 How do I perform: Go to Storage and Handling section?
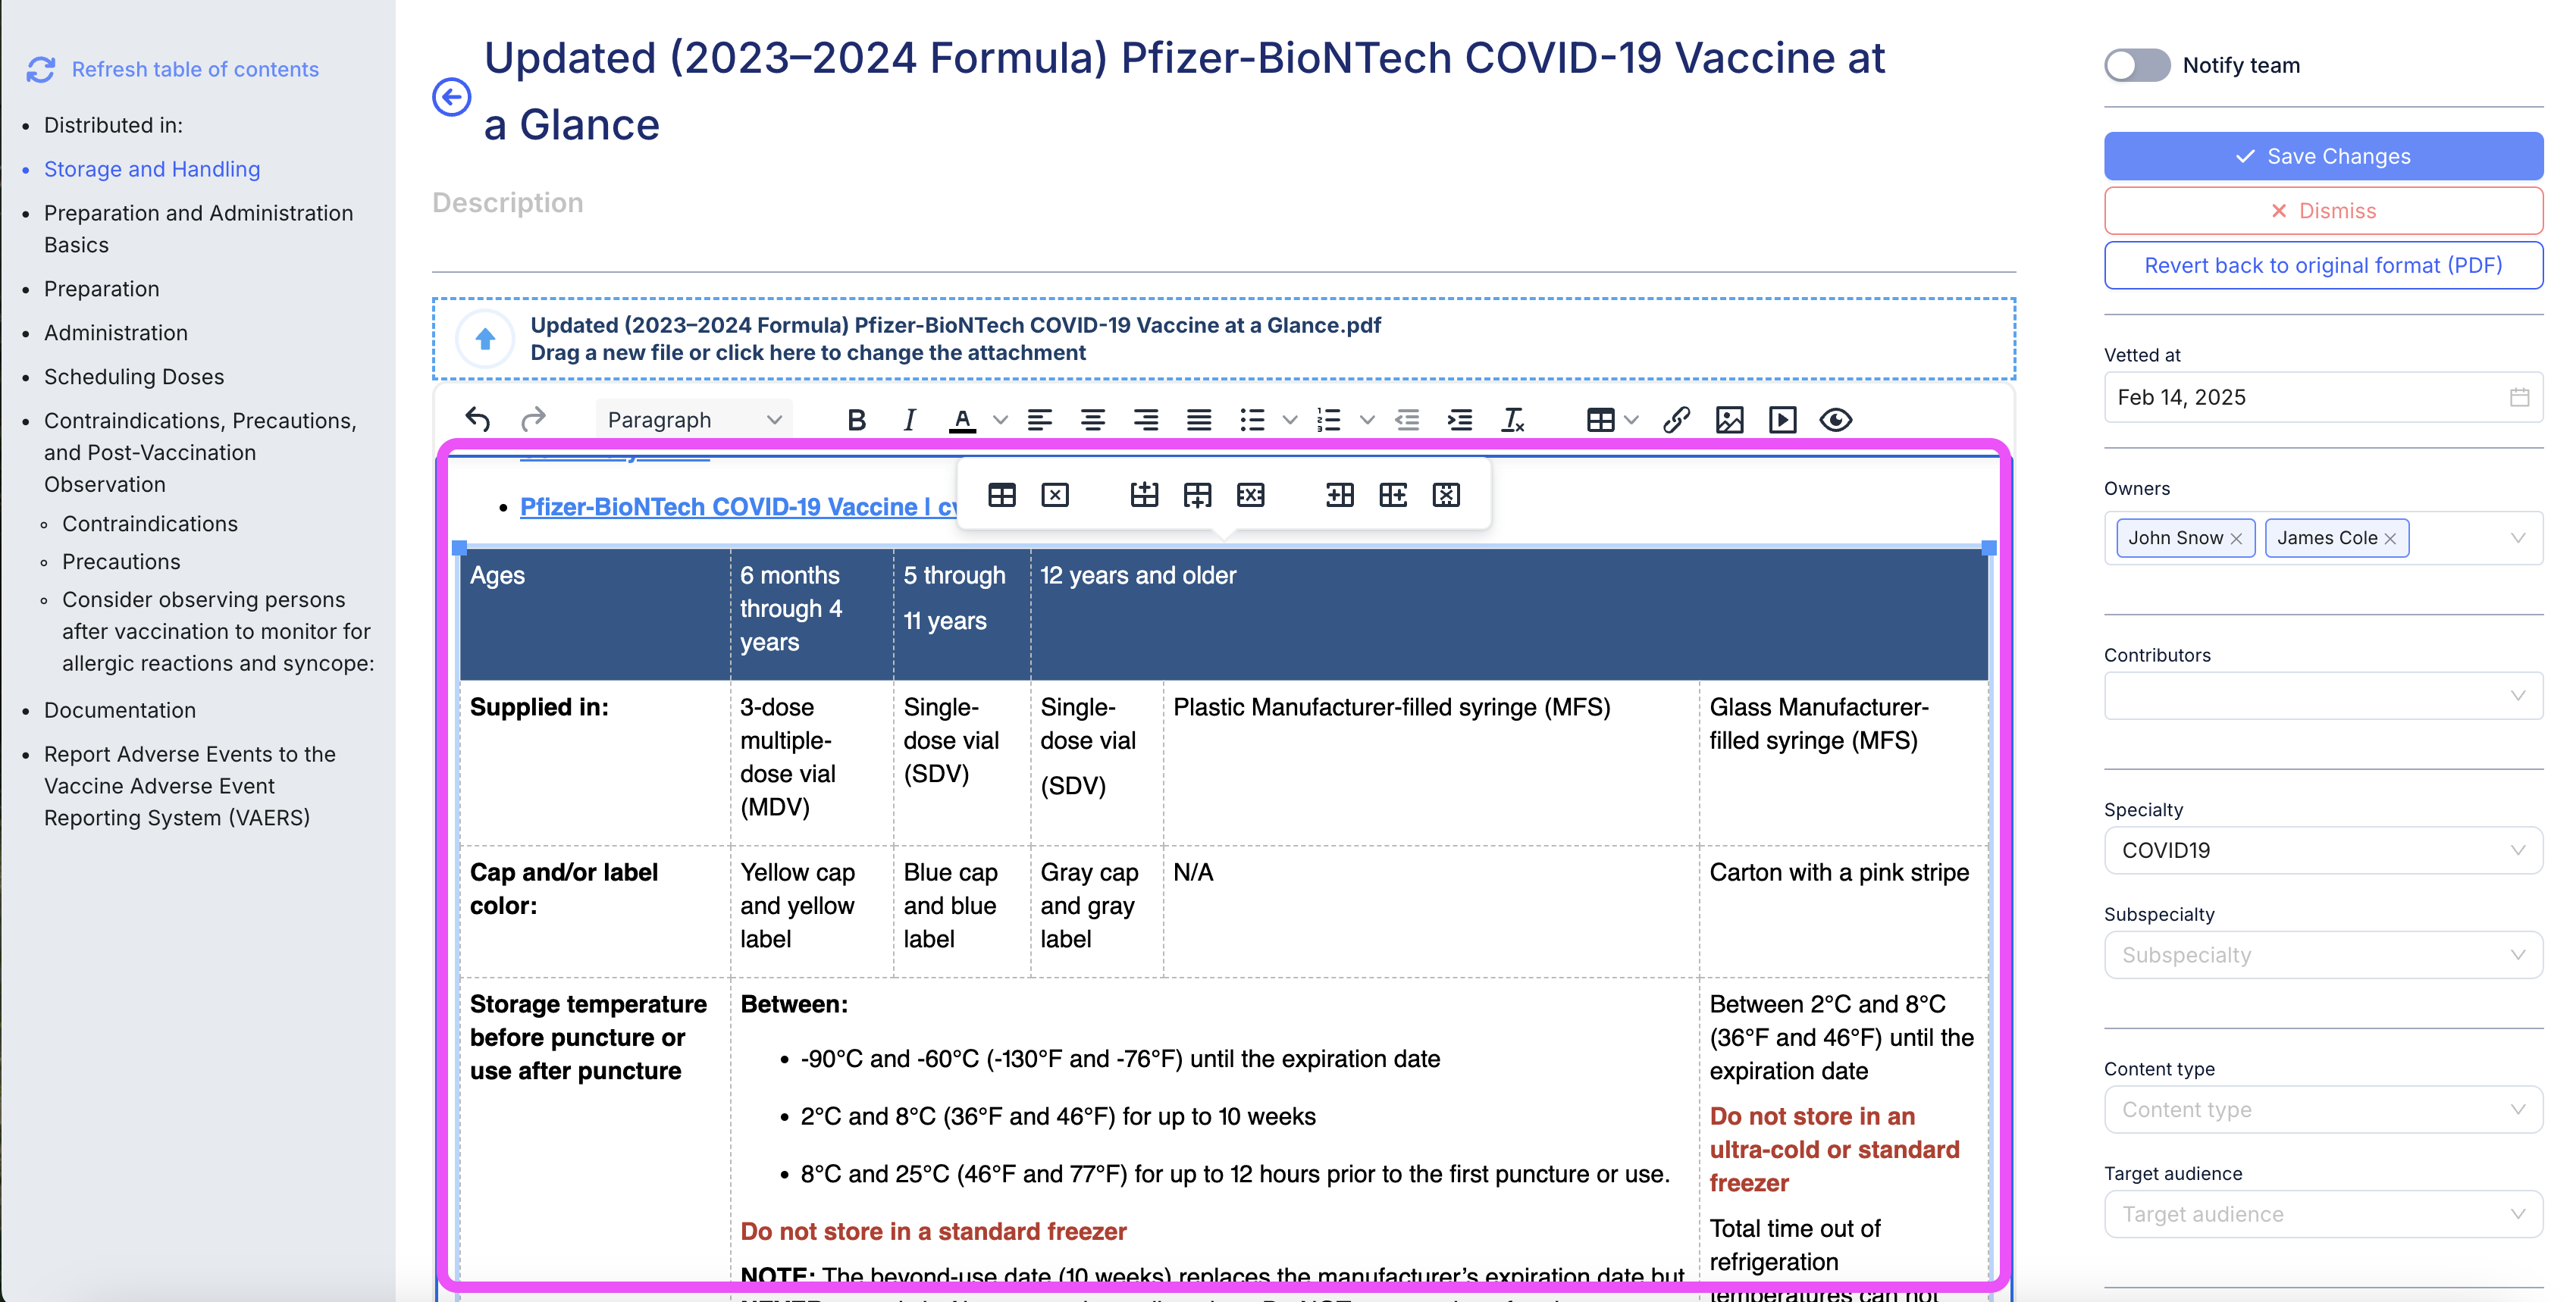(152, 169)
